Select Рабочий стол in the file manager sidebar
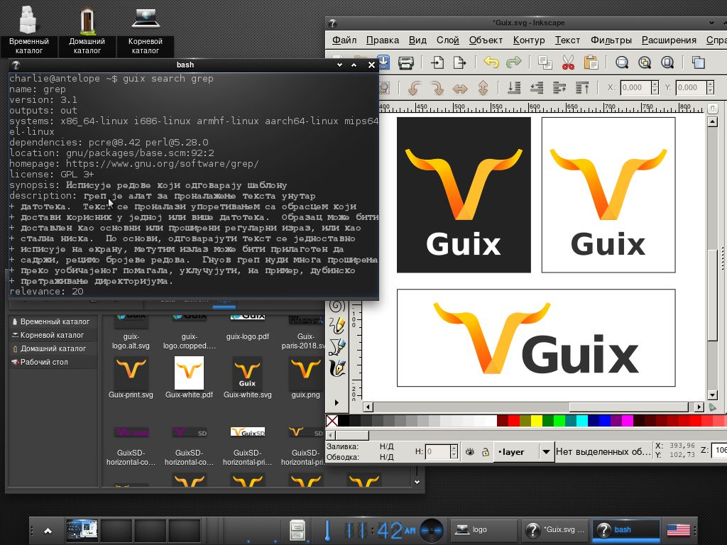Screen dimensions: 727x545 click(x=44, y=362)
